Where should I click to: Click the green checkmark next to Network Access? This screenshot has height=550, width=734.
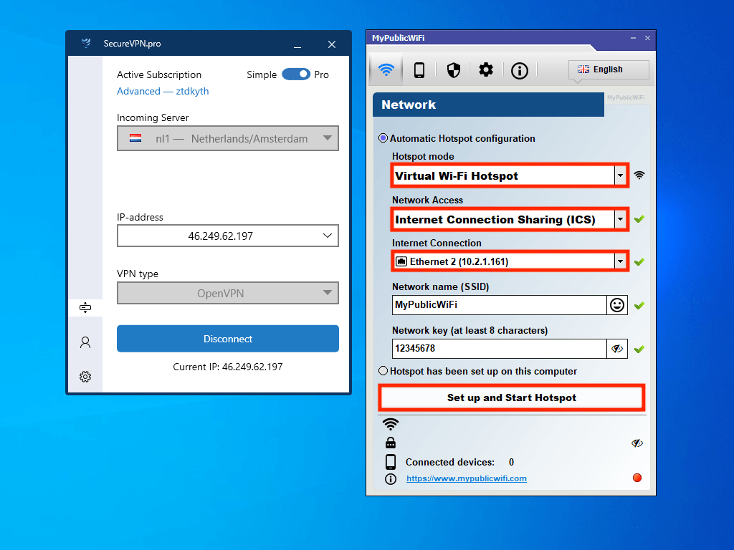(x=639, y=219)
